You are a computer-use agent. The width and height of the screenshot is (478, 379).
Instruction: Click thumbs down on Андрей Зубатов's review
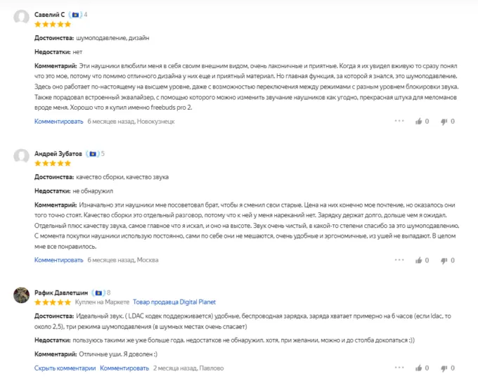pos(444,260)
